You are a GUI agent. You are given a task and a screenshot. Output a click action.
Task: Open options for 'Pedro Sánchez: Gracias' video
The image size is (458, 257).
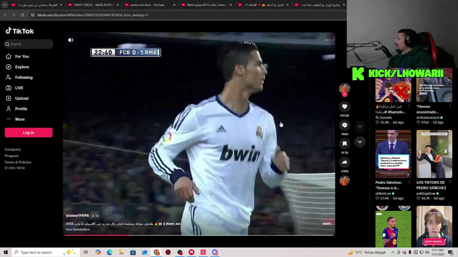(409, 182)
